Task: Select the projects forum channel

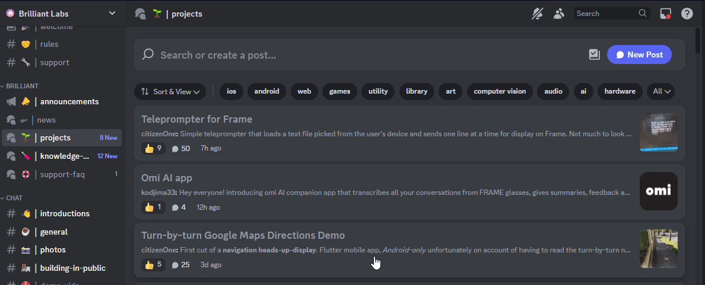Action: click(x=62, y=138)
